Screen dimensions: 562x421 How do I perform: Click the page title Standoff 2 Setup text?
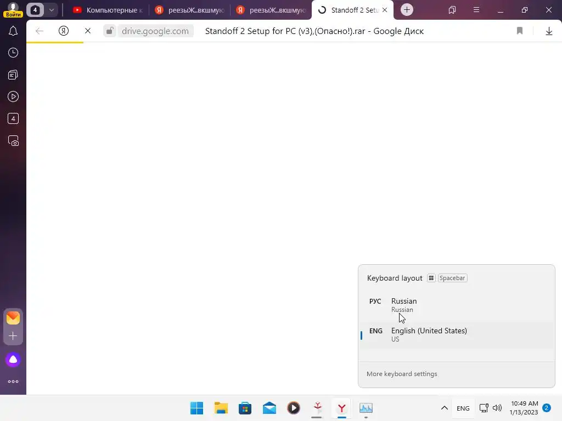(x=314, y=31)
